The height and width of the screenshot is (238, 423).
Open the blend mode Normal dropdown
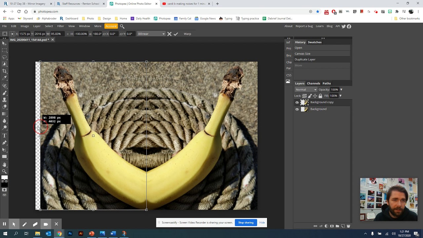pyautogui.click(x=306, y=90)
